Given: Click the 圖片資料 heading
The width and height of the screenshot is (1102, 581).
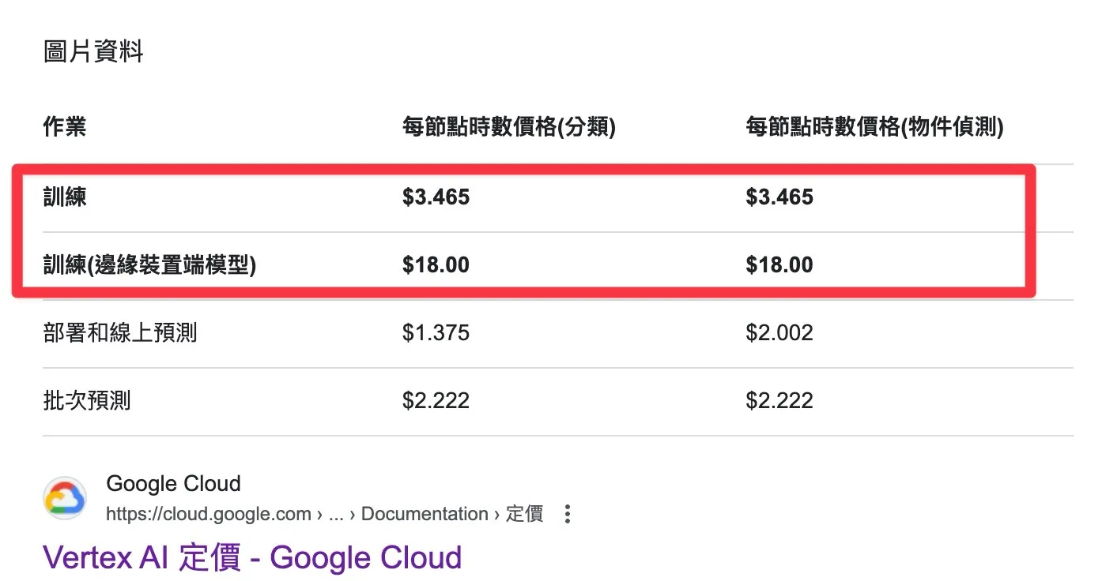Looking at the screenshot, I should [x=93, y=51].
